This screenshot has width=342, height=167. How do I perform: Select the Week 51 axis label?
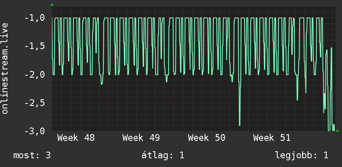coord(272,138)
